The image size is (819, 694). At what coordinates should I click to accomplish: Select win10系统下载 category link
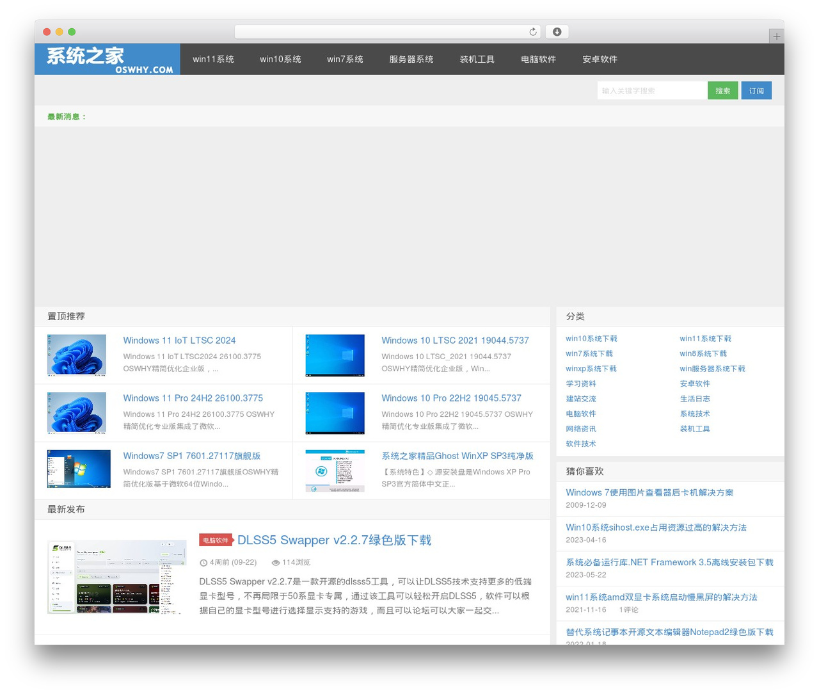click(591, 339)
